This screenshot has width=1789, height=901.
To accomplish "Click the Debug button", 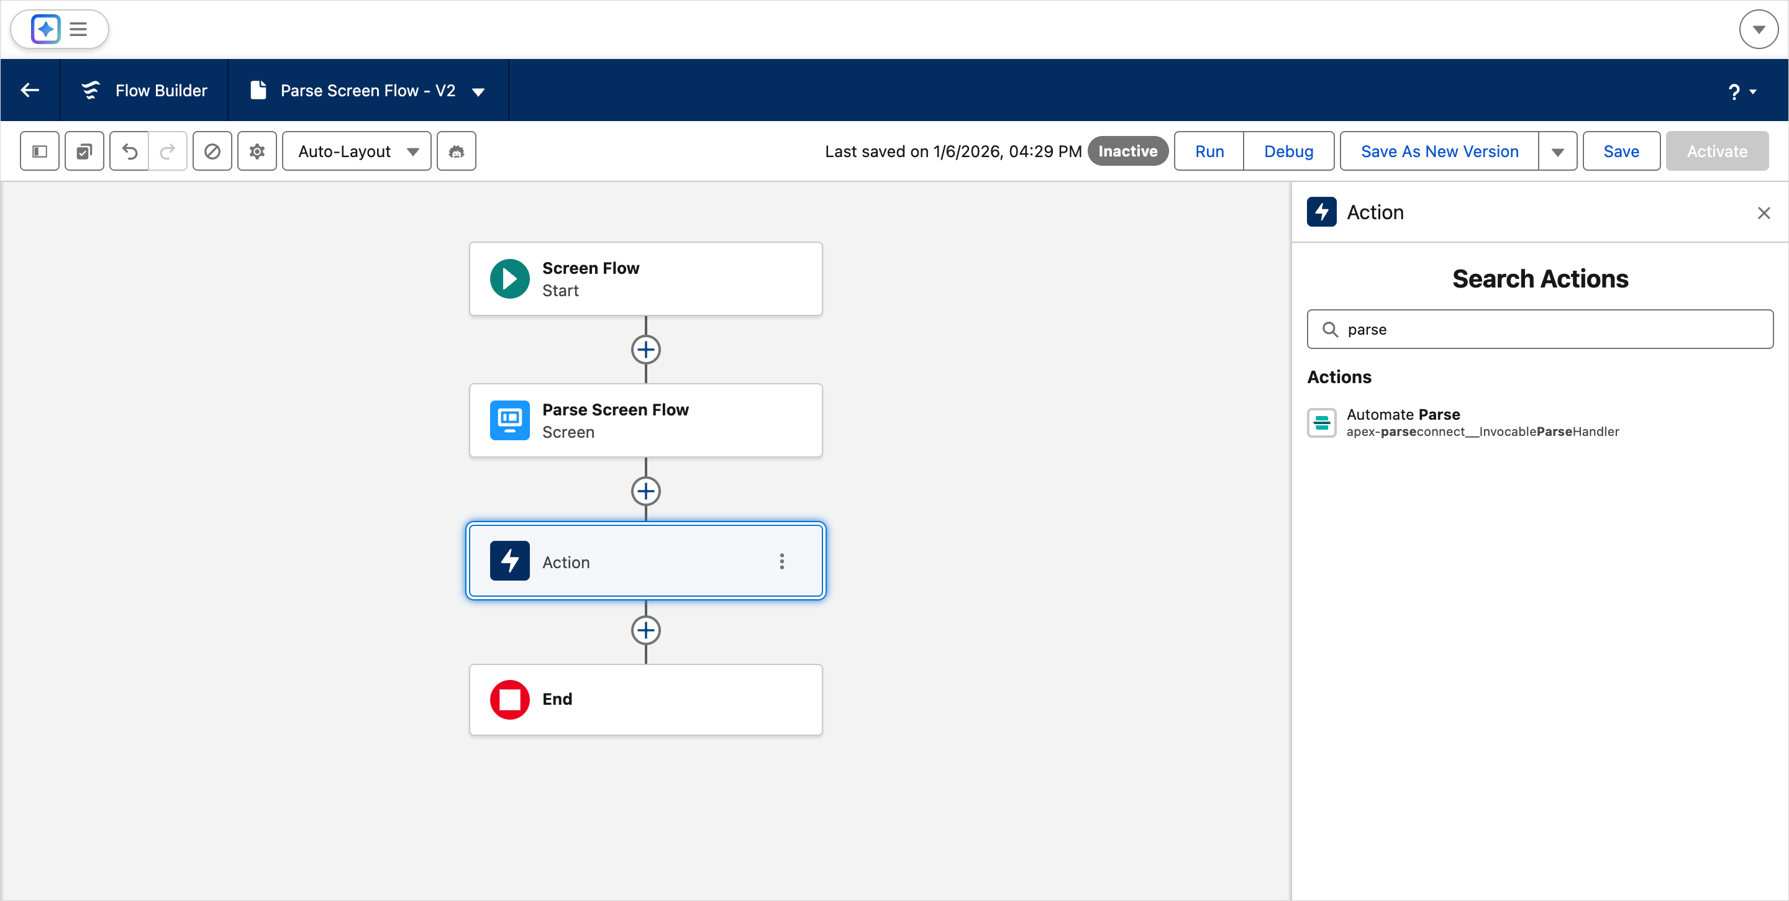I will coord(1288,152).
